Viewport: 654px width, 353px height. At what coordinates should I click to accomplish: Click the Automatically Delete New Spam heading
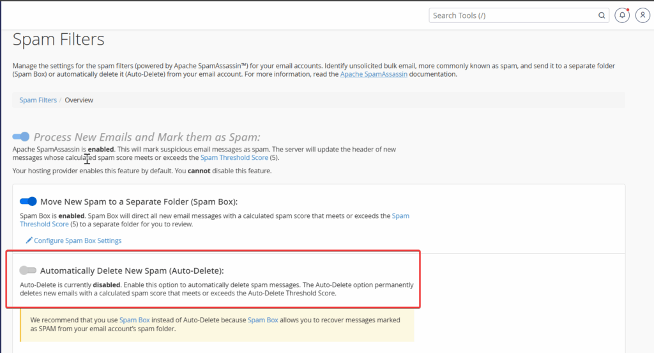[x=132, y=271]
